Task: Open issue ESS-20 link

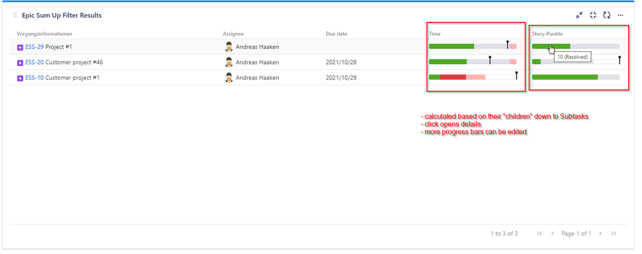Action: [x=34, y=62]
